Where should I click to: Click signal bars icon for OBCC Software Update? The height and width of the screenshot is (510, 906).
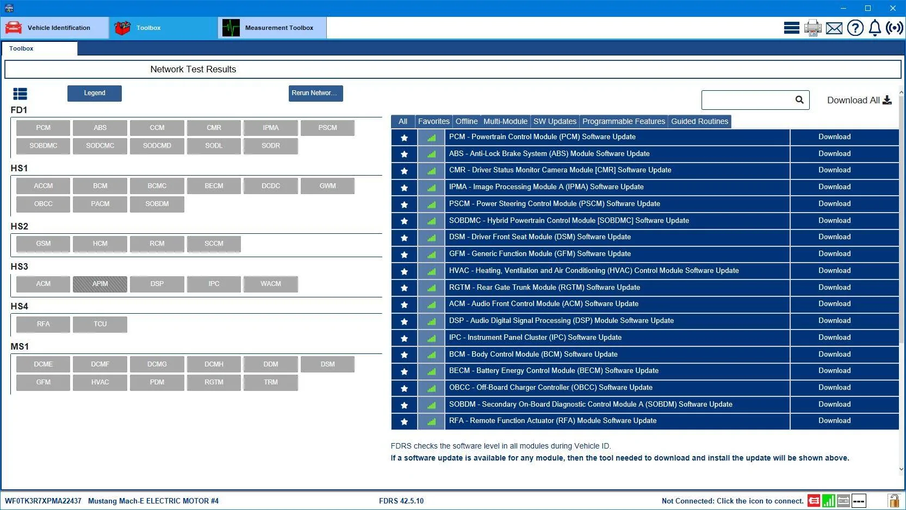[431, 388]
